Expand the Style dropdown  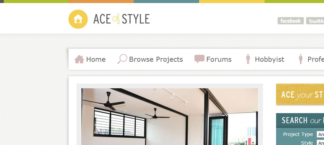tap(320, 143)
